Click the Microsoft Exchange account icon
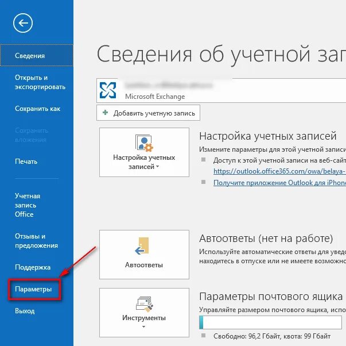Image resolution: width=346 pixels, height=346 pixels. 108,90
